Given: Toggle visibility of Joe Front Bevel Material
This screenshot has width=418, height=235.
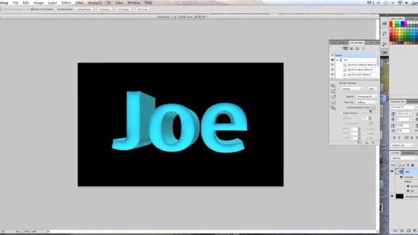Looking at the screenshot, I should tap(332, 70).
